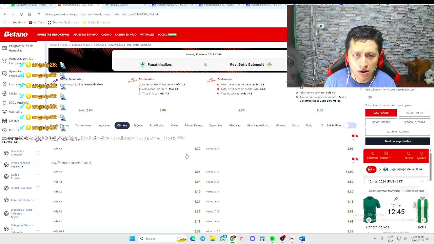434x244 pixels.
Task: Open Ajustes gear icon in widget
Action: coord(421,154)
